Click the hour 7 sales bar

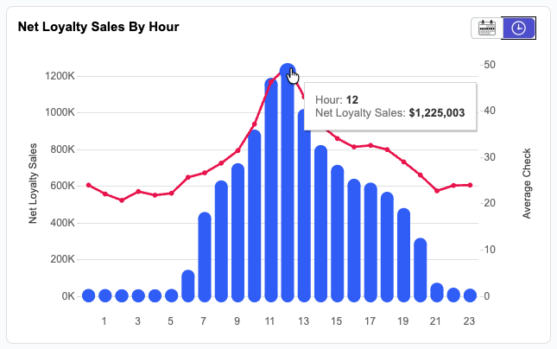(x=205, y=257)
